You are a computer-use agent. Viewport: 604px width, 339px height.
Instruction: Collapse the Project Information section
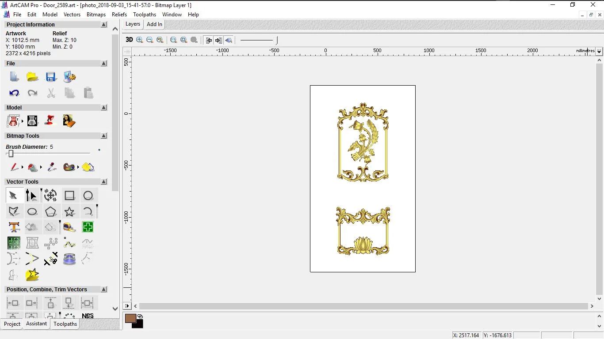[104, 25]
